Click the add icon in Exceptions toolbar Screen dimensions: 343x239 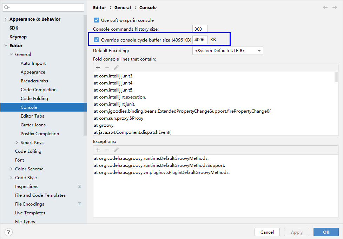click(98, 150)
